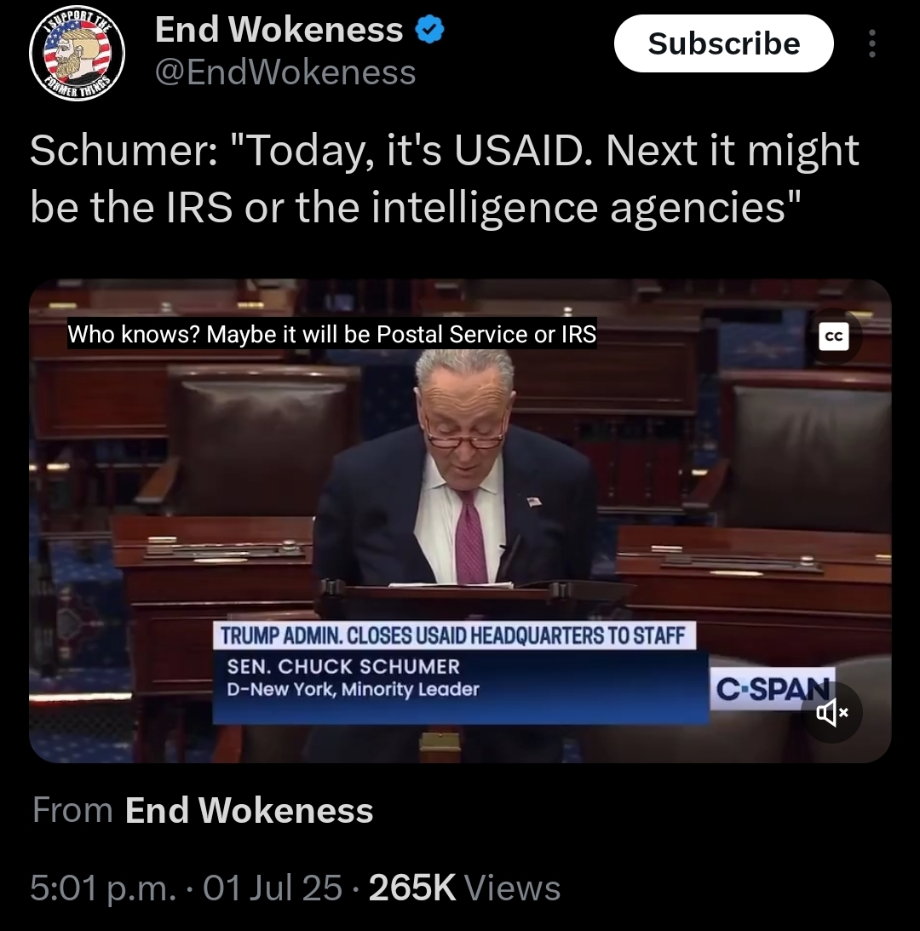920x931 pixels.
Task: Click the C-SPAN logo in video
Action: (x=772, y=689)
